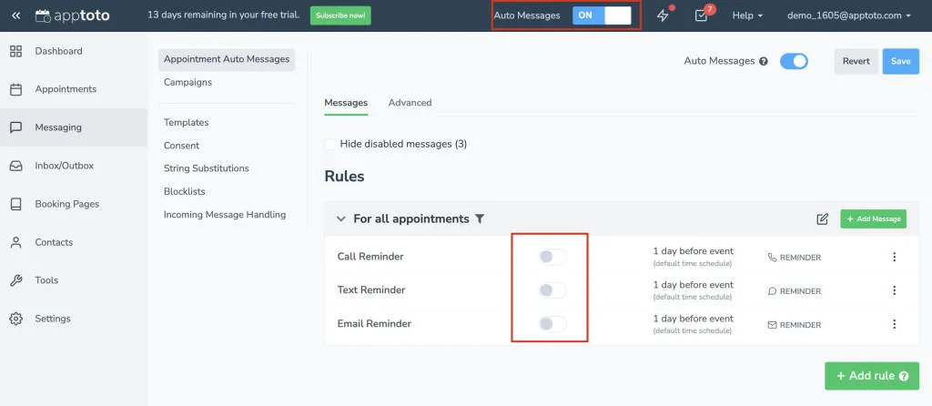Toggle the blue Auto Messages switch near Revert
The image size is (932, 406).
click(794, 61)
